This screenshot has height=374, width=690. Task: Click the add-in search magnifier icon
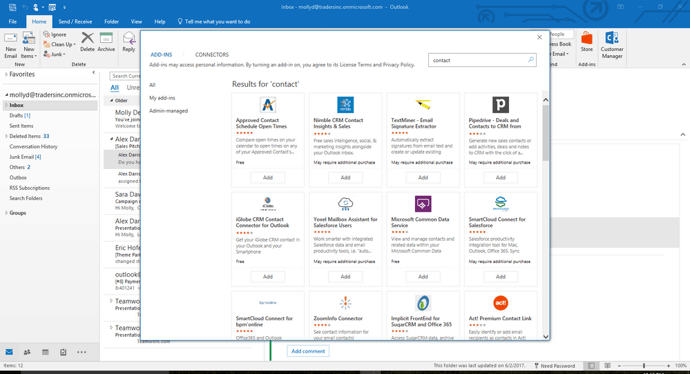530,60
